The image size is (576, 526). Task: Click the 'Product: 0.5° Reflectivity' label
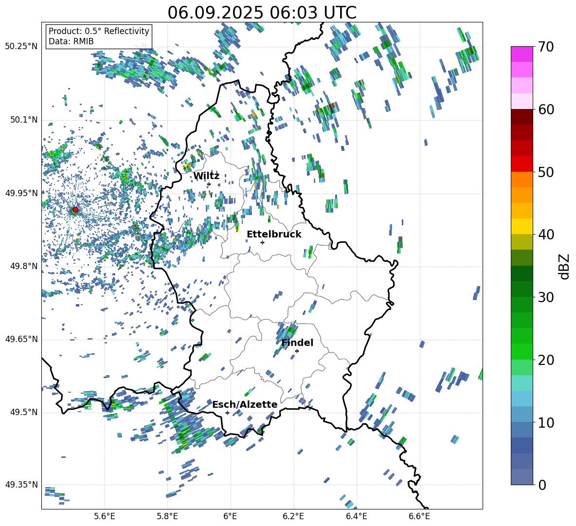99,31
